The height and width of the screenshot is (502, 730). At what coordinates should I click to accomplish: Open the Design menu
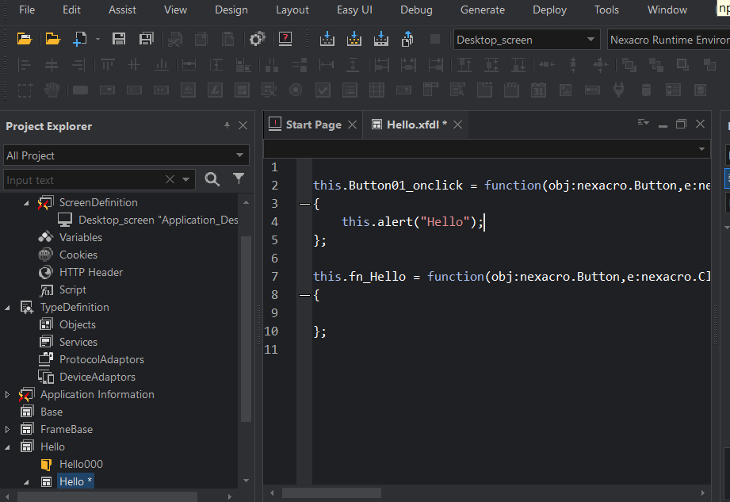pos(231,10)
